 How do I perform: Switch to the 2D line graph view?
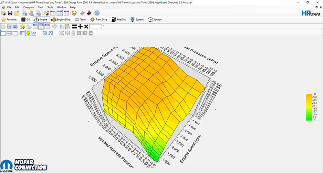point(34,33)
